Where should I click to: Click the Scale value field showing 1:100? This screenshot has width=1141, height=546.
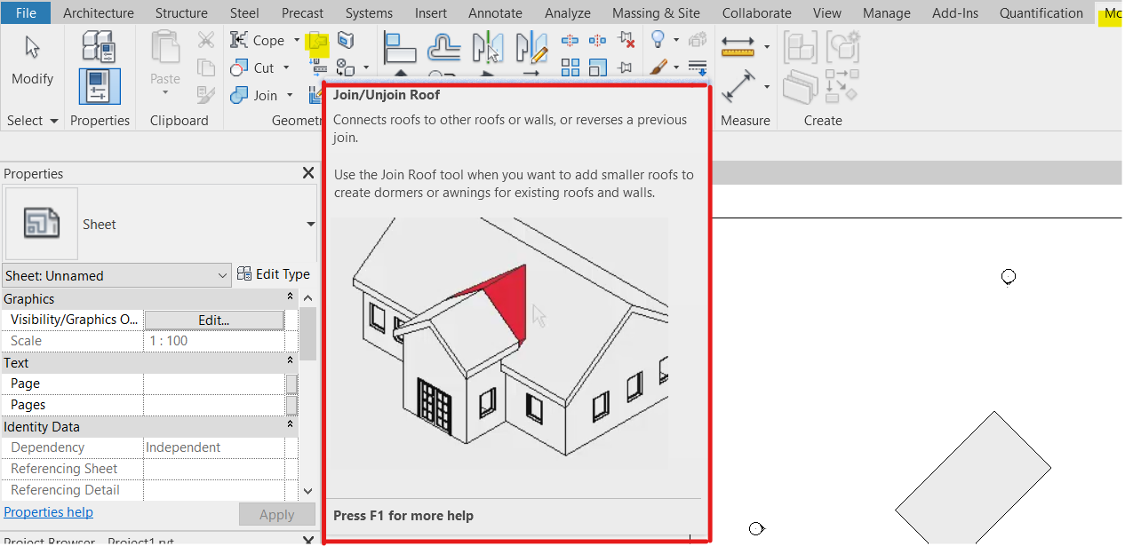[213, 340]
